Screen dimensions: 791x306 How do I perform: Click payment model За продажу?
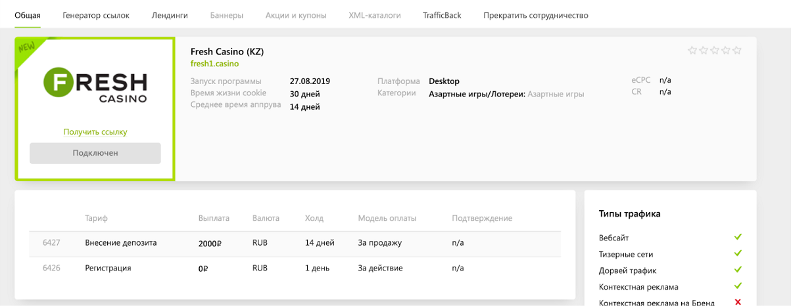380,243
